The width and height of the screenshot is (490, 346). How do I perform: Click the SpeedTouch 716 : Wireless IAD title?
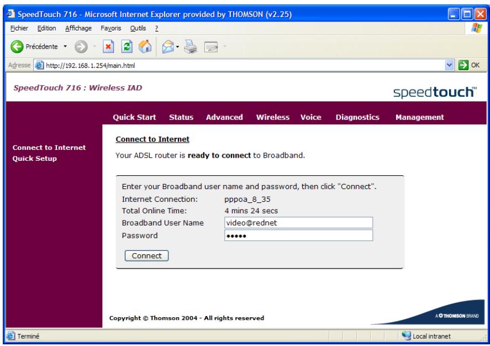click(x=78, y=88)
